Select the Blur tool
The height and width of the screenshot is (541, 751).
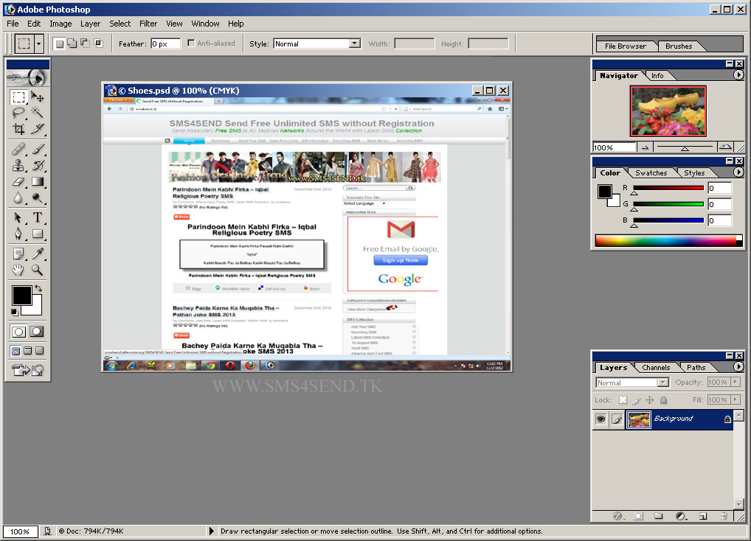[18, 198]
